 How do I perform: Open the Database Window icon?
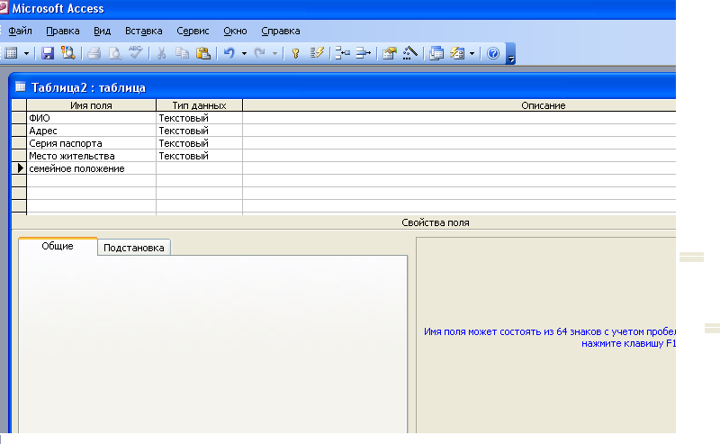coord(436,53)
